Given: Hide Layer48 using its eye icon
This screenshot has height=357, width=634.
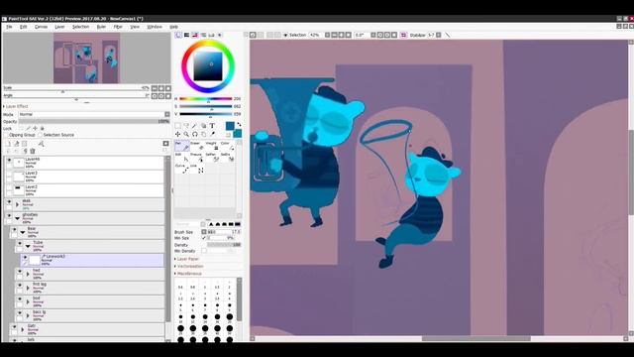Looking at the screenshot, I should point(9,160).
